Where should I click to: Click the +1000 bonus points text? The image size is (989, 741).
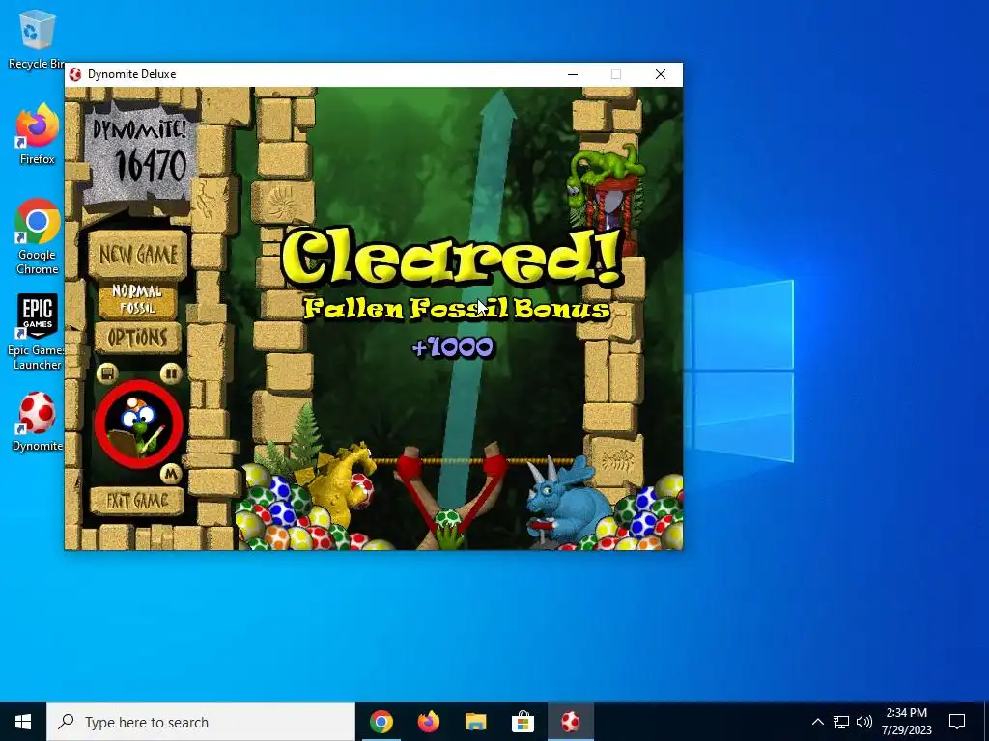coord(453,347)
